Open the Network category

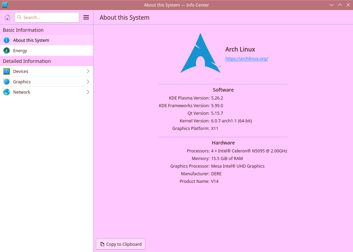coord(47,92)
